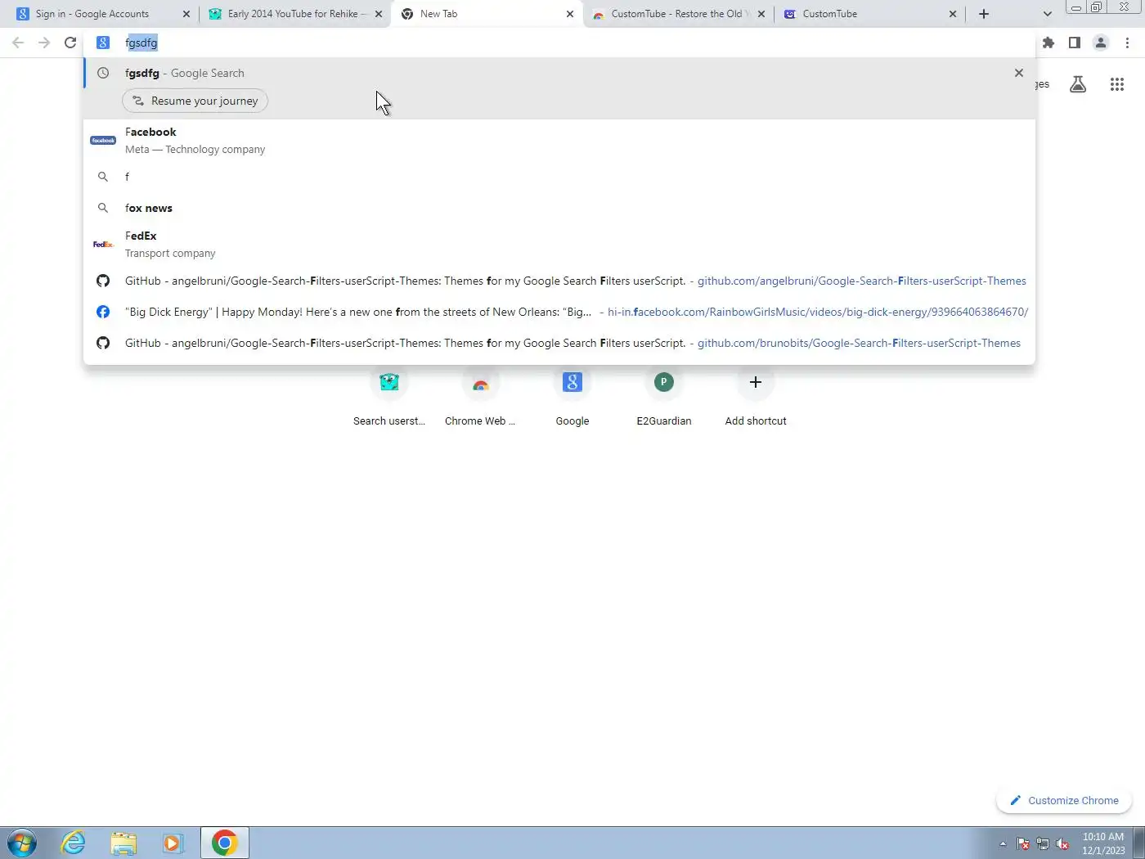Open the Facebook RainbowGirlsMusic video suggestion
Screen dimensions: 1145x859
click(559, 312)
